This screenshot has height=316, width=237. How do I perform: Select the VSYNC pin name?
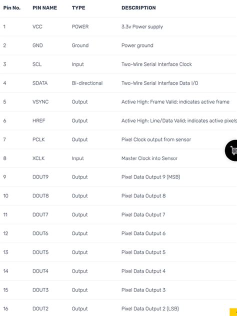coord(40,102)
